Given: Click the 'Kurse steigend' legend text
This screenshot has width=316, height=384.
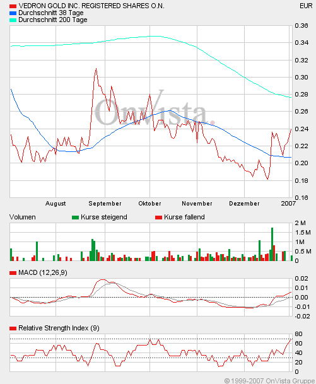Looking at the screenshot, I should (104, 218).
